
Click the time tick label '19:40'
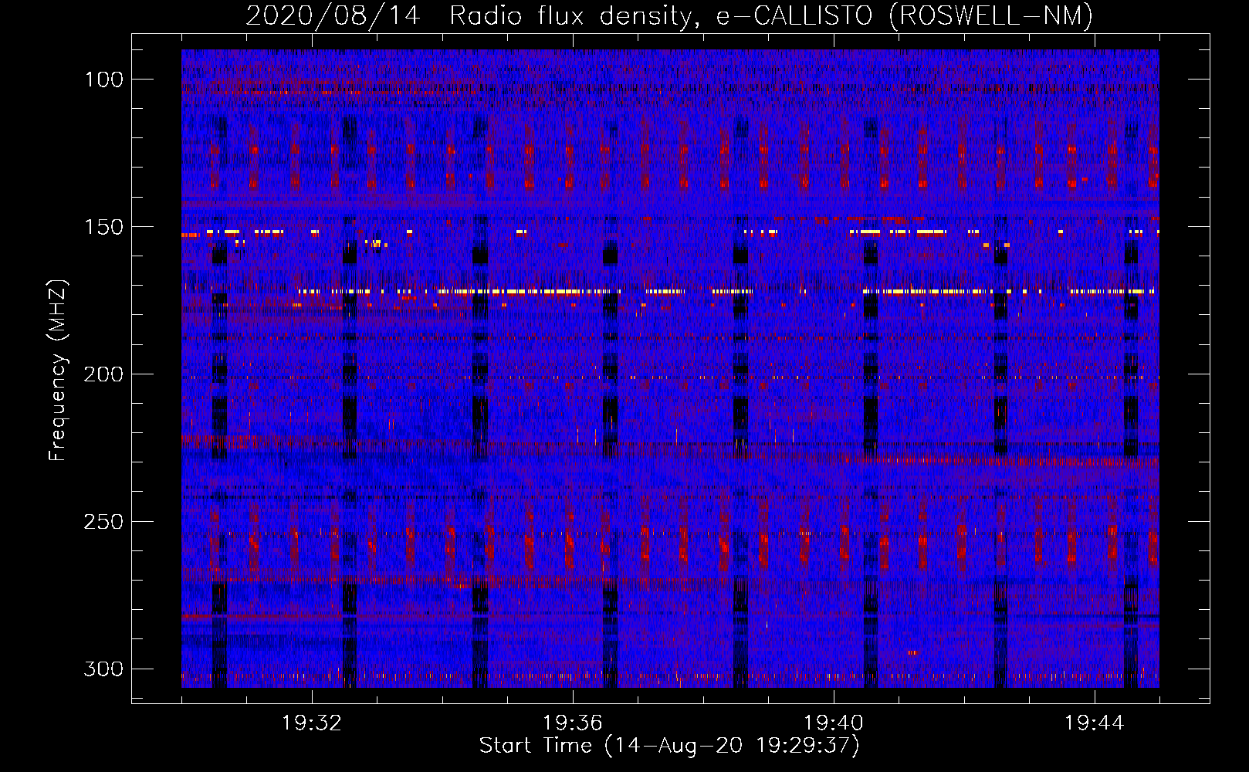click(x=834, y=723)
